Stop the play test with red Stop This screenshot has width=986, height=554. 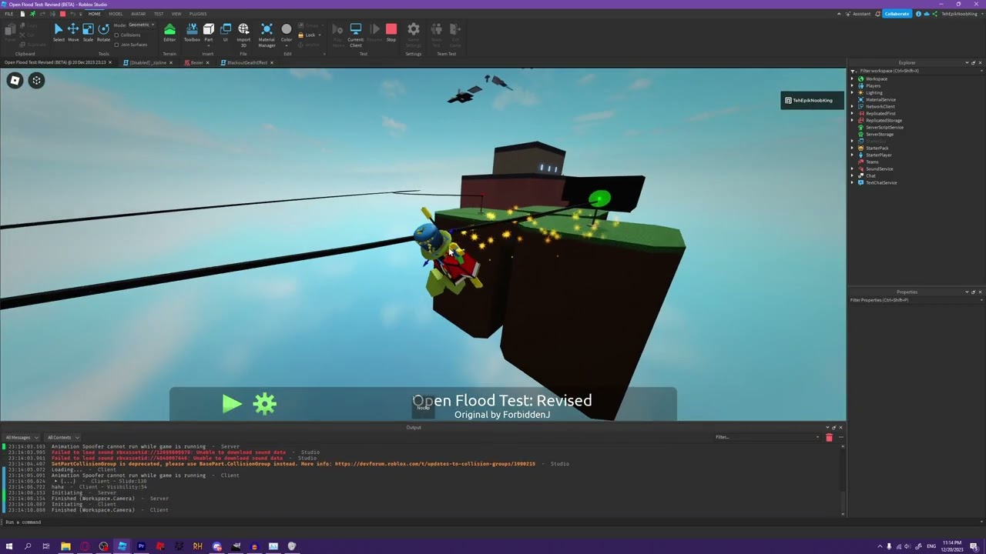point(391,32)
